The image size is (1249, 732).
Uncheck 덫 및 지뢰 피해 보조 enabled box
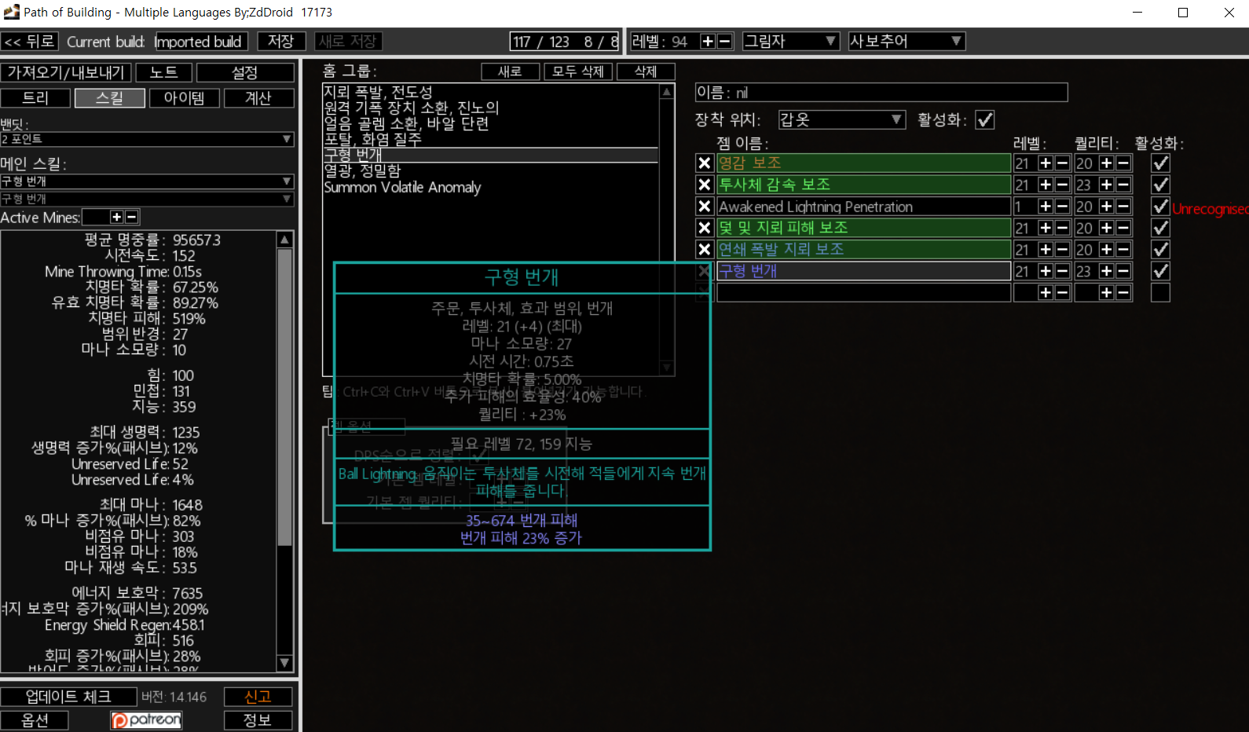[1160, 228]
